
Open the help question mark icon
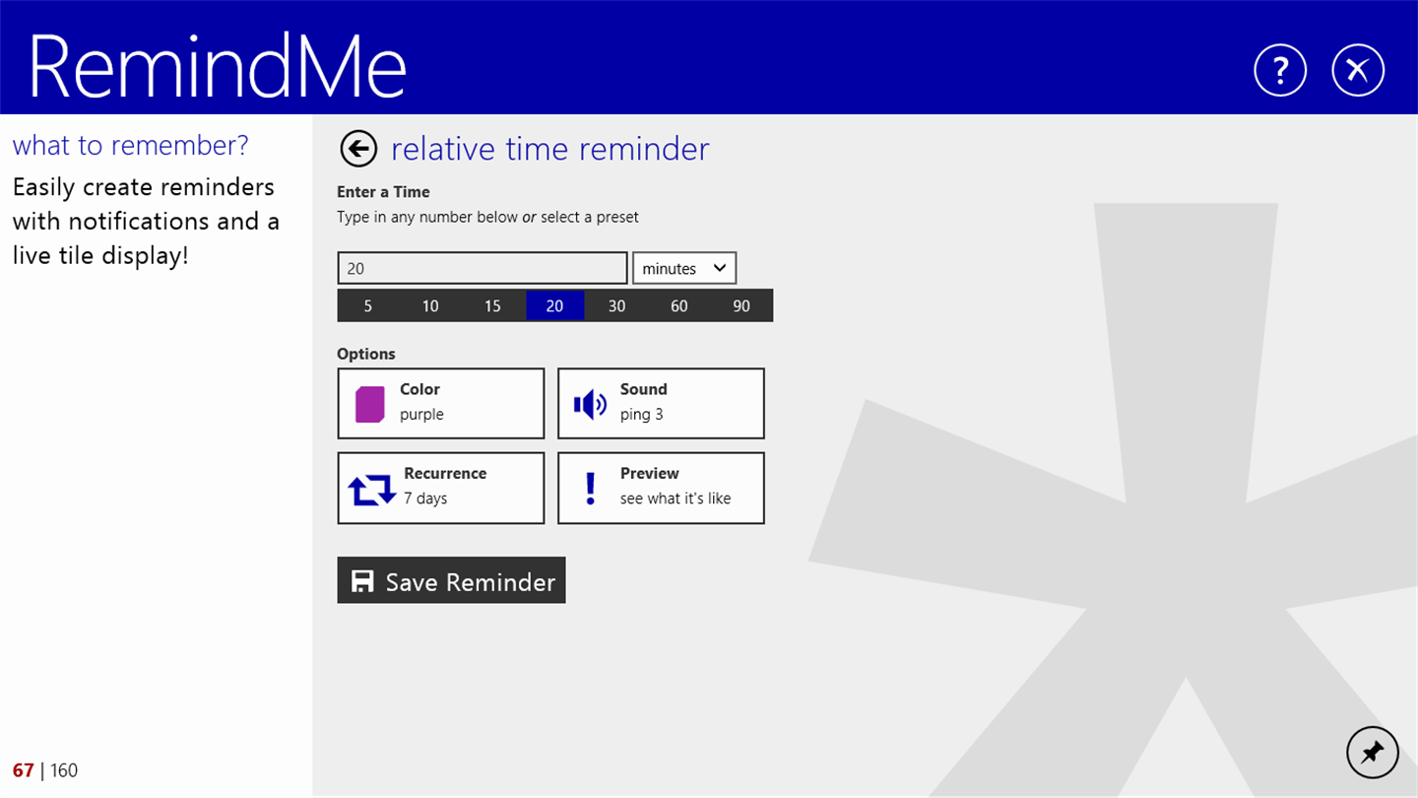coord(1280,70)
